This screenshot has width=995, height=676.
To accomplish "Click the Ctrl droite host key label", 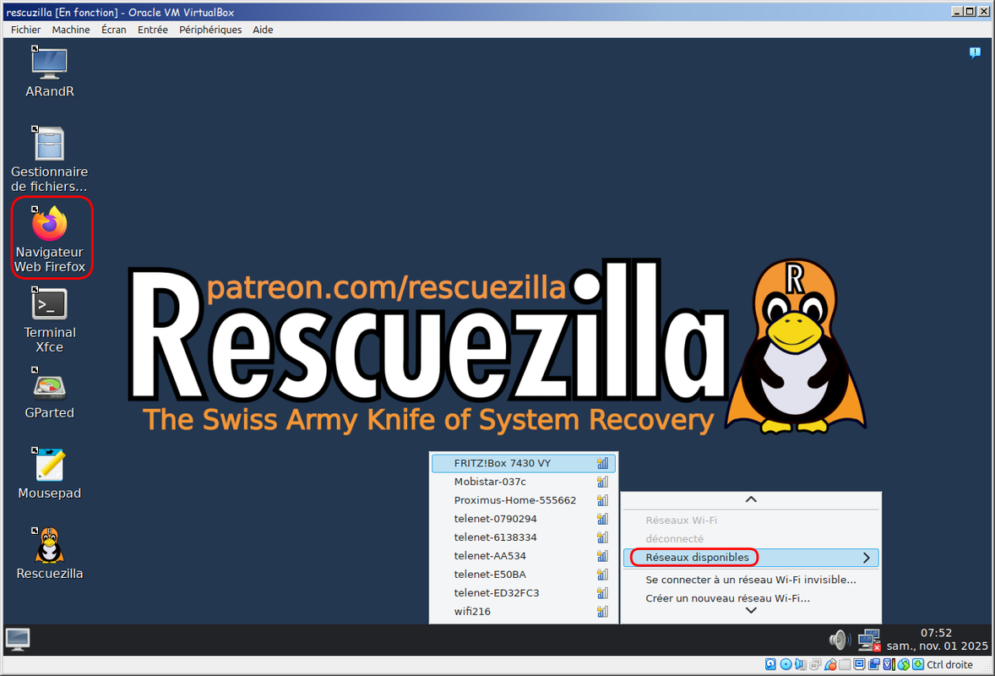I will pos(949,664).
